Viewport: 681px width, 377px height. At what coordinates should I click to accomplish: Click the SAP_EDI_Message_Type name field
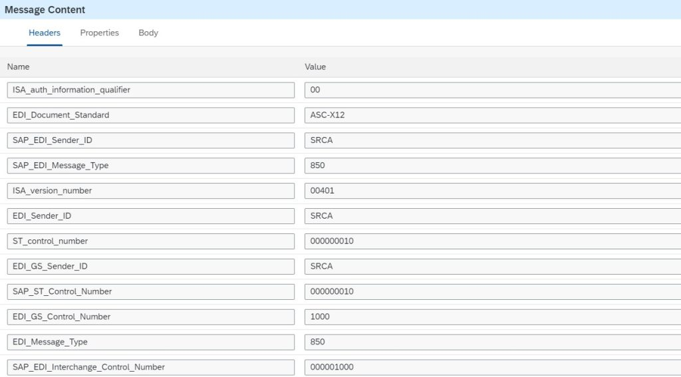[x=150, y=166]
